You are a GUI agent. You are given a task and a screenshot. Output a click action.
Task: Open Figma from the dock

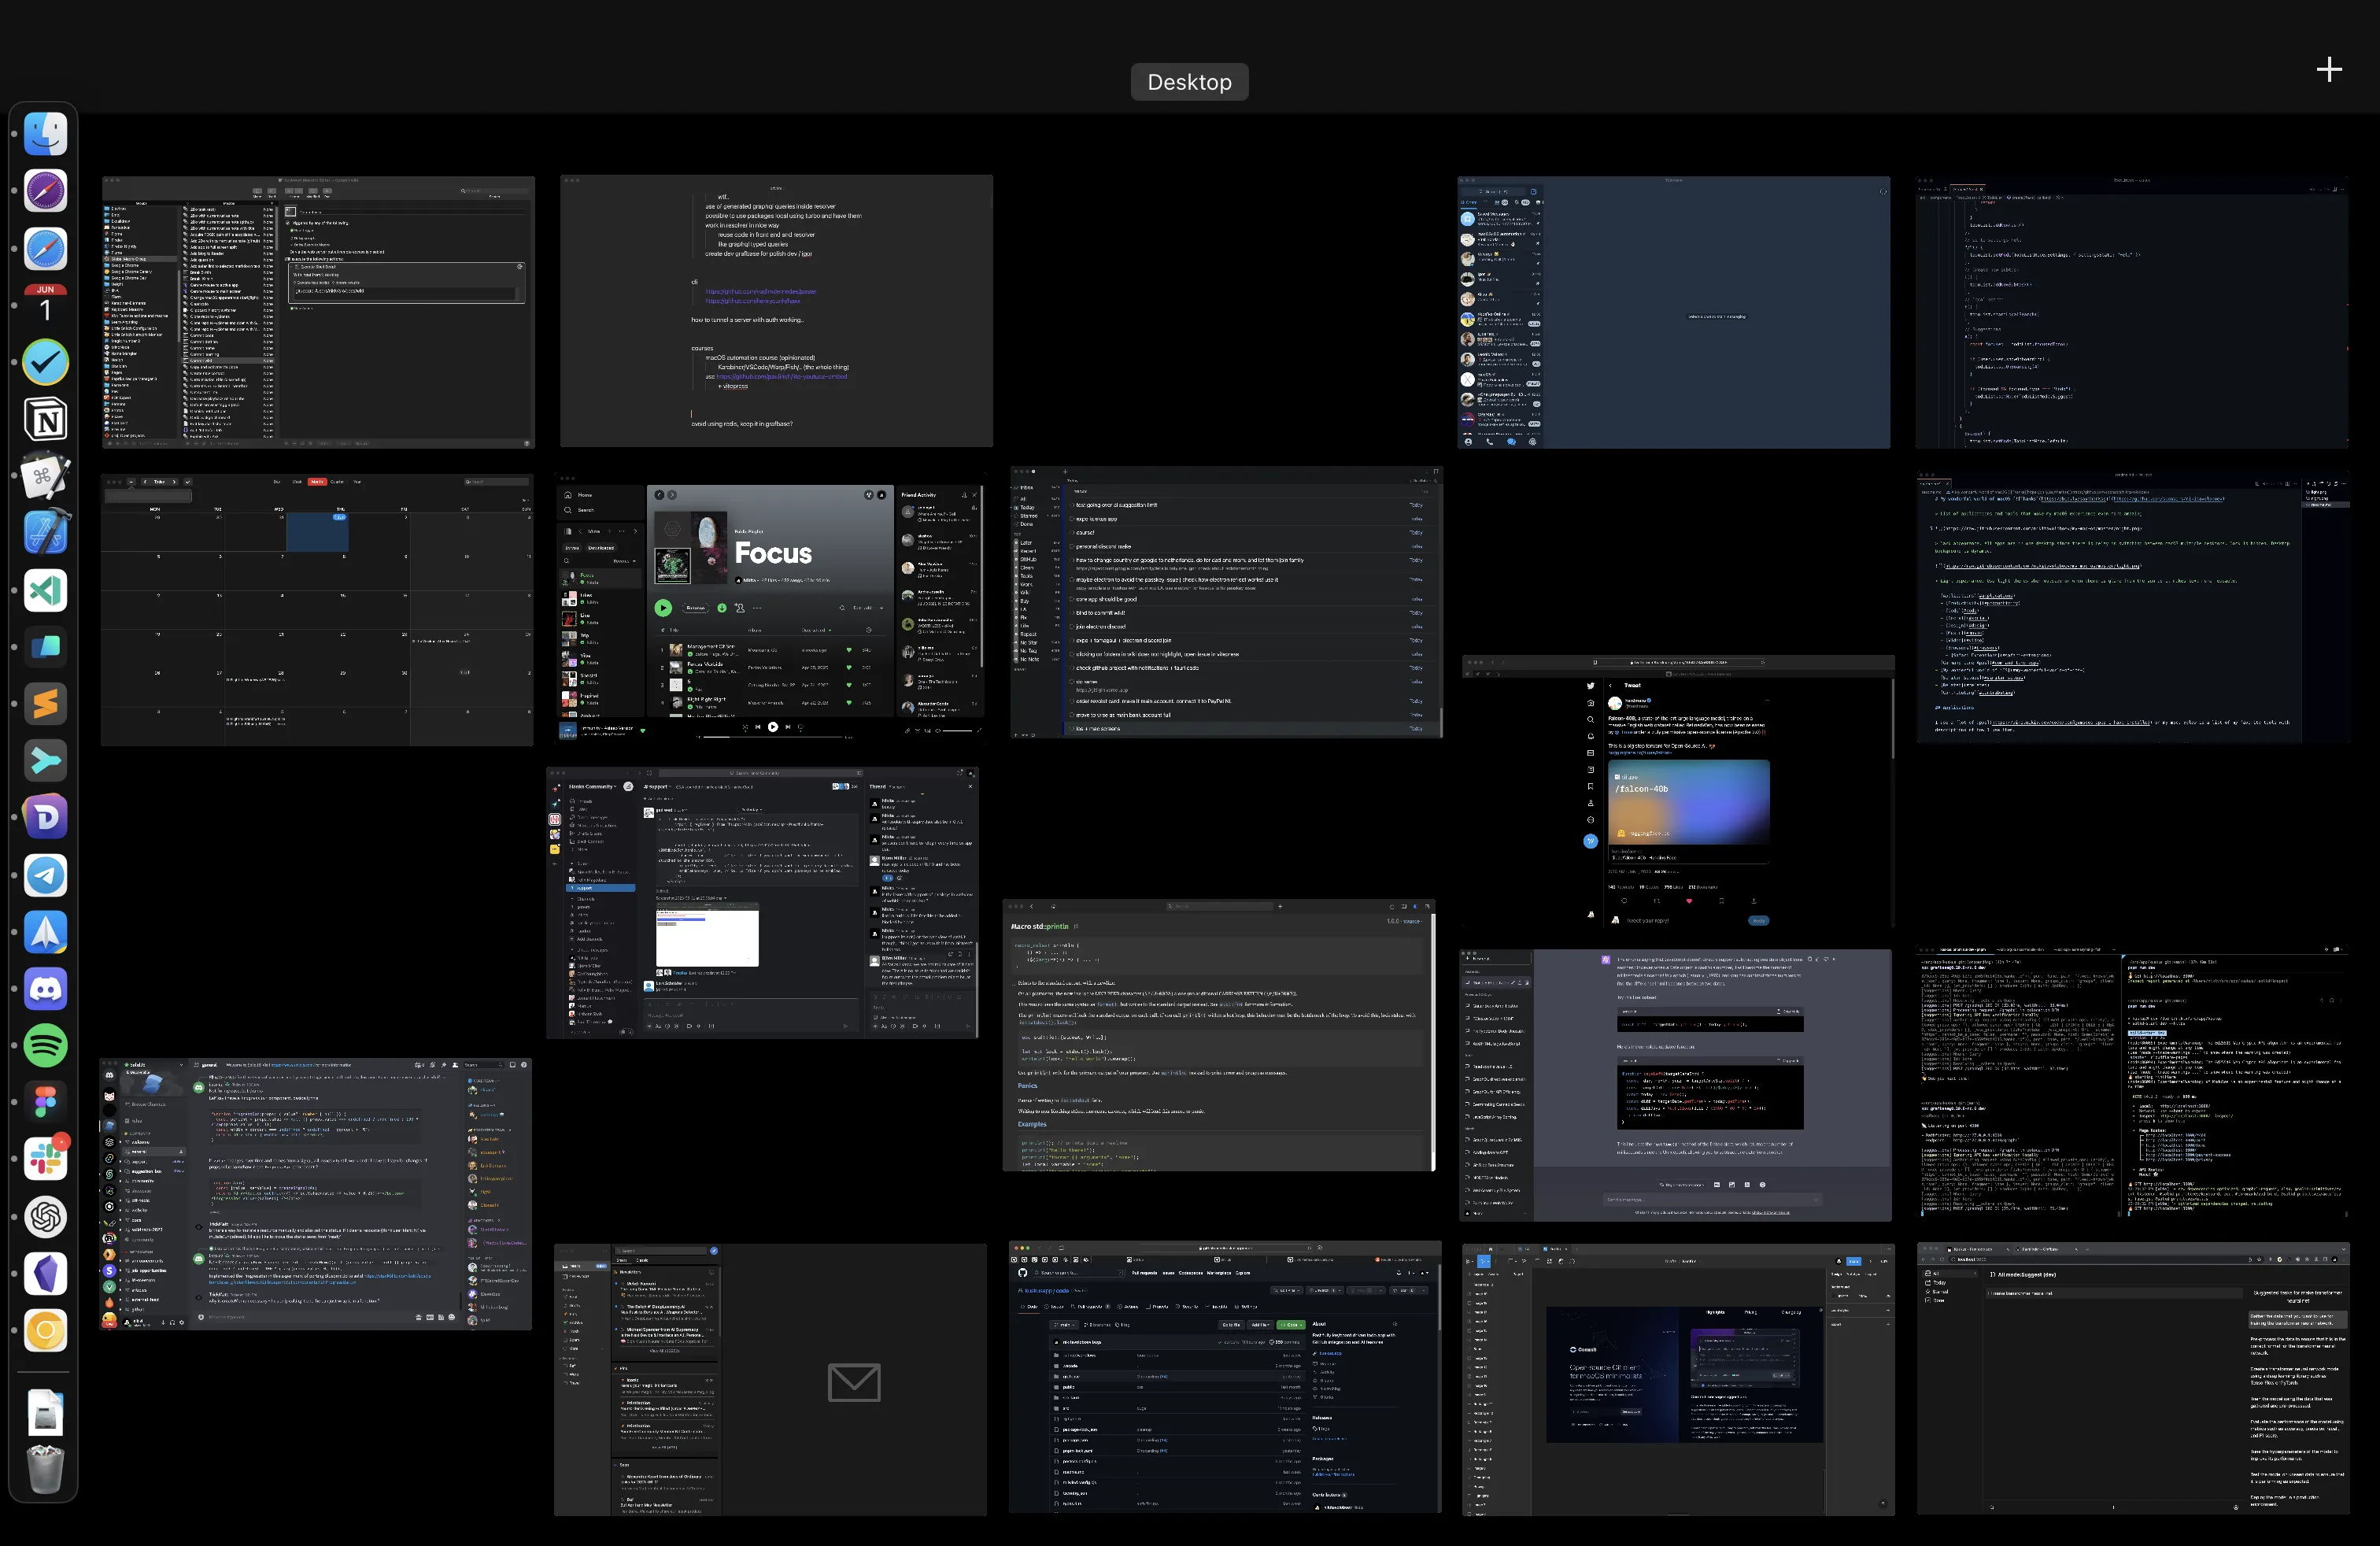point(46,1103)
